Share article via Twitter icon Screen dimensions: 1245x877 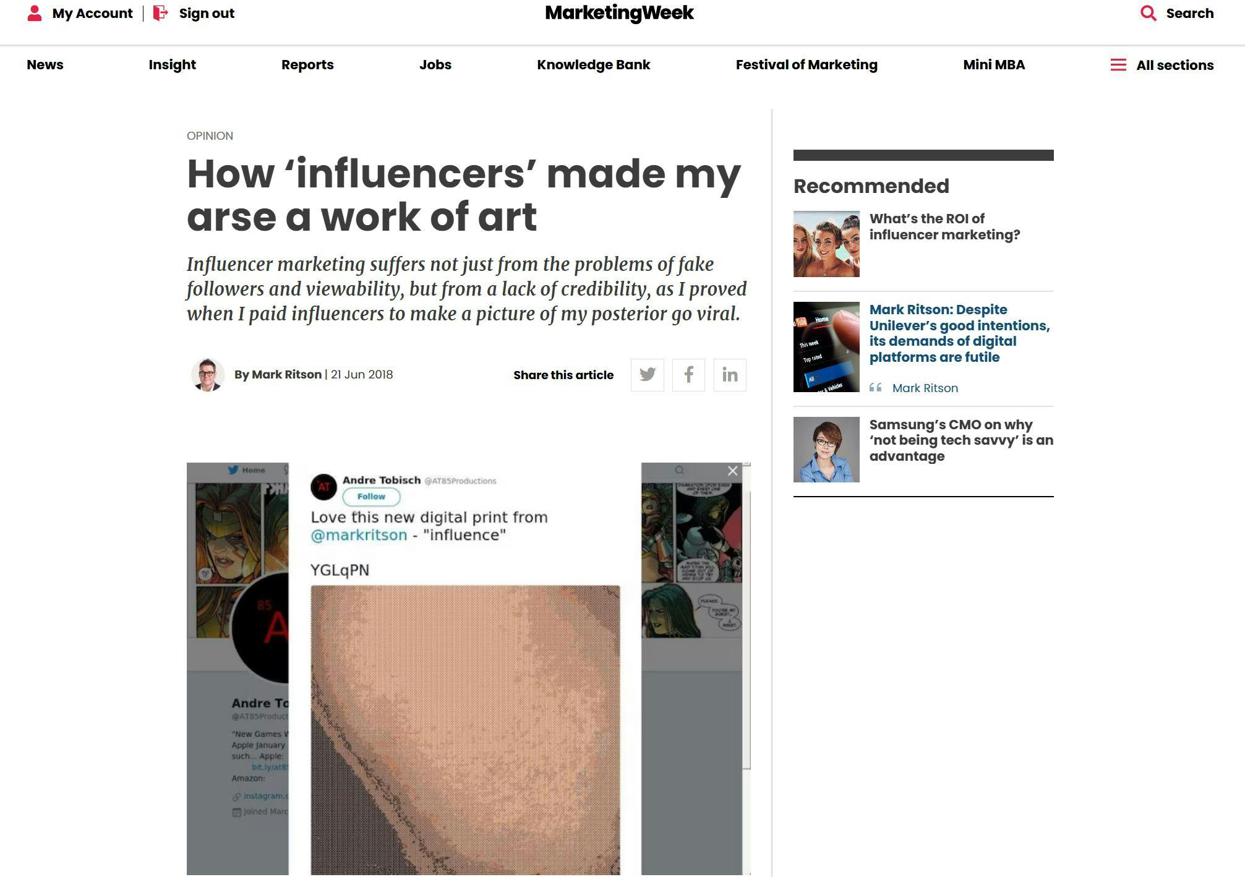tap(647, 375)
